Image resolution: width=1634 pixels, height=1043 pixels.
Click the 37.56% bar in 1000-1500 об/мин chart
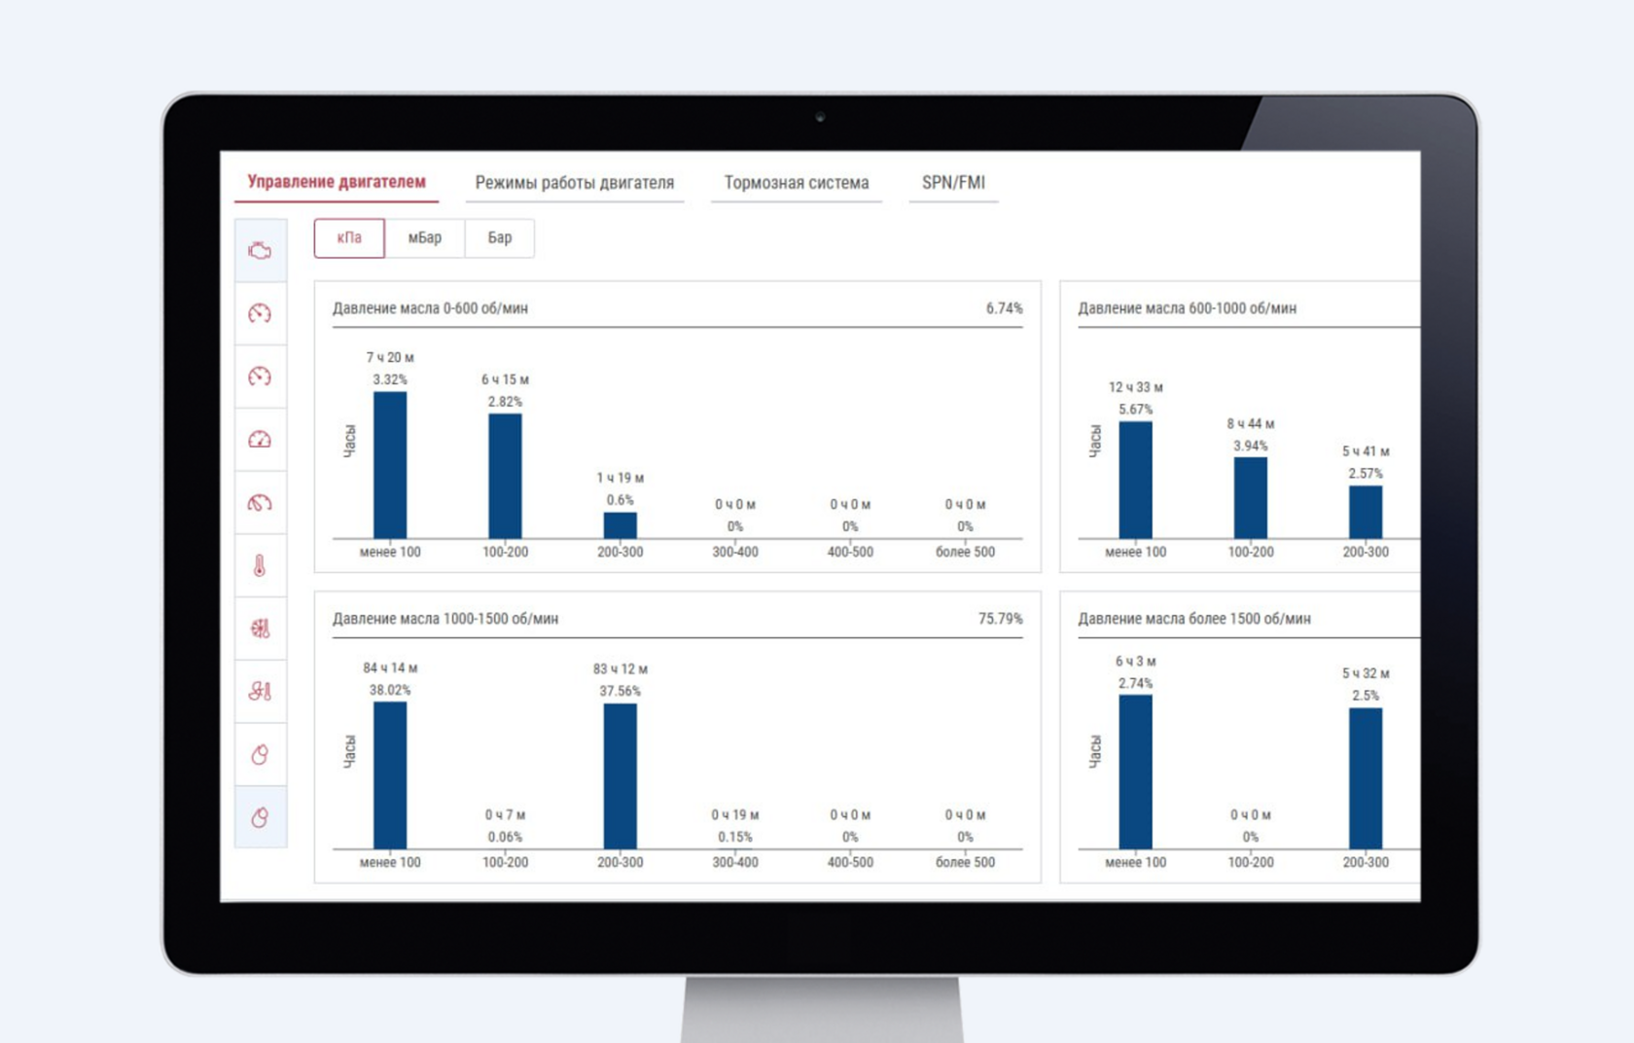click(620, 776)
